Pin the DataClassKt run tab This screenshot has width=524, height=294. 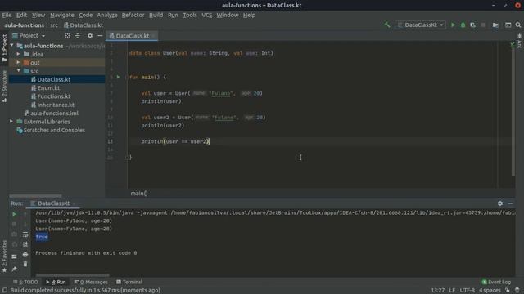tap(14, 269)
